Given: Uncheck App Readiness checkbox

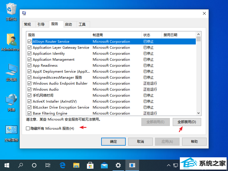Looking at the screenshot, I should click(30, 65).
